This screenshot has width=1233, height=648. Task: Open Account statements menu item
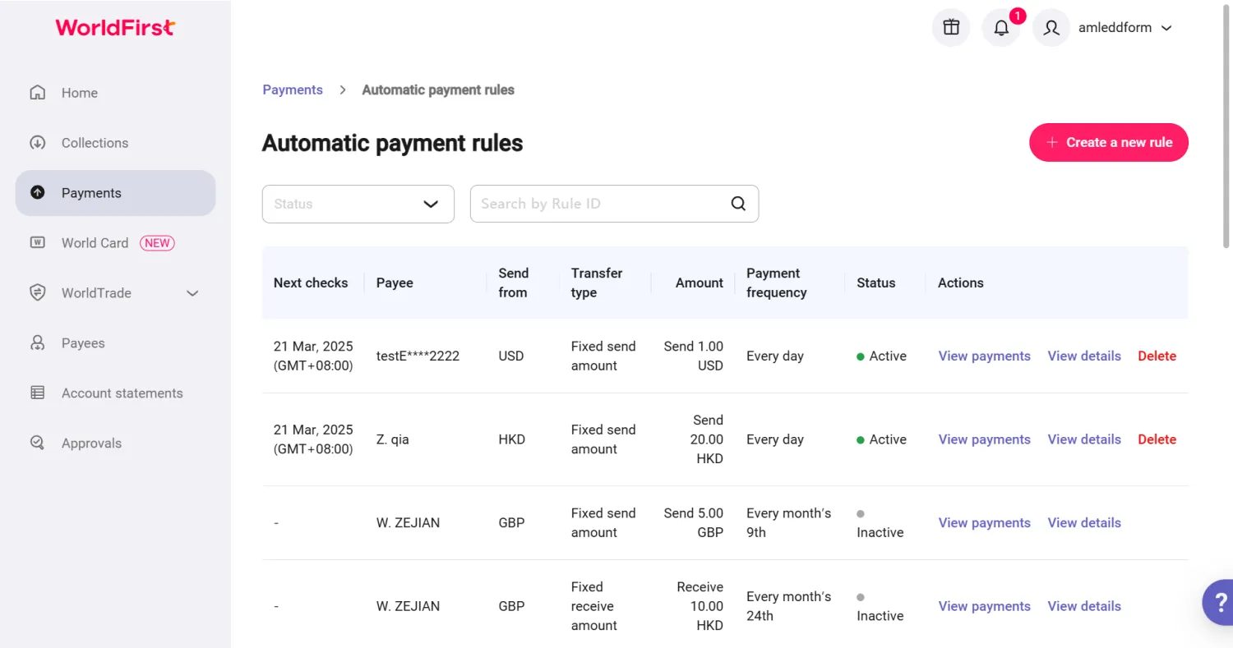115,393
